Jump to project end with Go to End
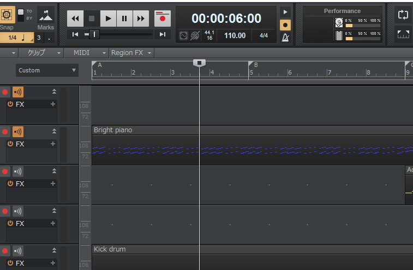Image resolution: width=413 pixels, height=270 pixels. (x=163, y=34)
